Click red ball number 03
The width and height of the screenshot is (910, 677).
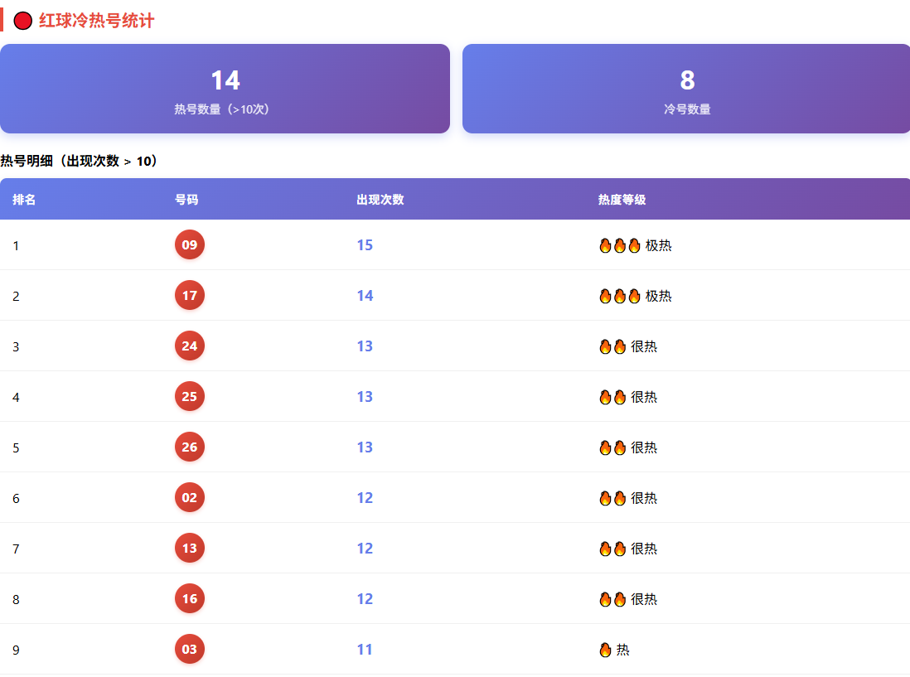(x=190, y=649)
